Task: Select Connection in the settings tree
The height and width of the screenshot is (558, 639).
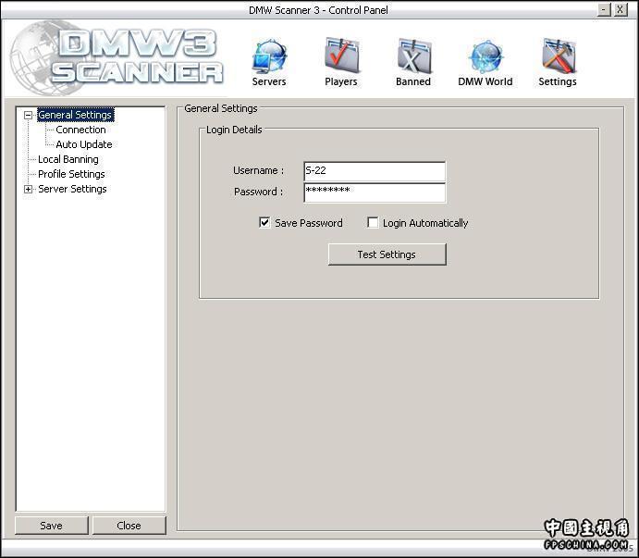Action: point(80,130)
